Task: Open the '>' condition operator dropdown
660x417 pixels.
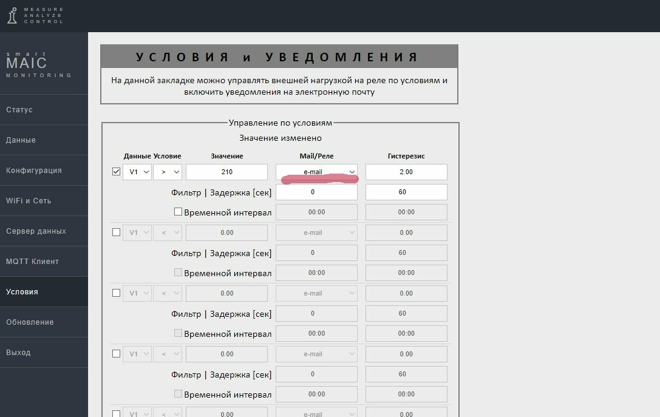Action: pos(168,172)
